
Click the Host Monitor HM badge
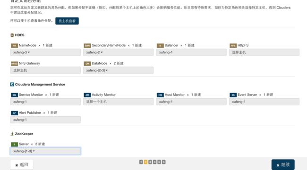click(x=160, y=95)
